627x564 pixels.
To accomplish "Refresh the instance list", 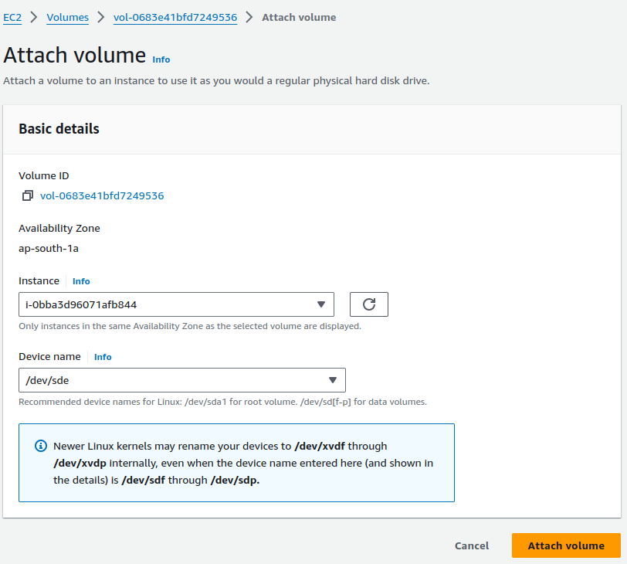I will pyautogui.click(x=368, y=304).
